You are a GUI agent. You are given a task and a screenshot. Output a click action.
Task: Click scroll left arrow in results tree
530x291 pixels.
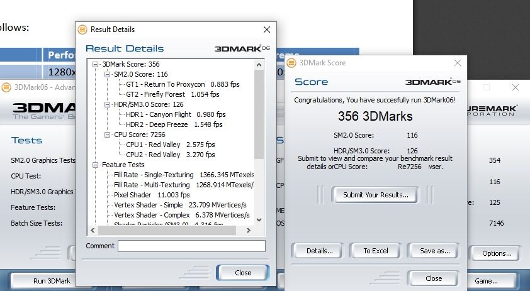(x=93, y=230)
